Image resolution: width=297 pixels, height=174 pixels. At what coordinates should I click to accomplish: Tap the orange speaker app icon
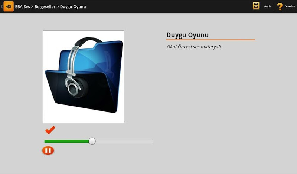[9, 6]
